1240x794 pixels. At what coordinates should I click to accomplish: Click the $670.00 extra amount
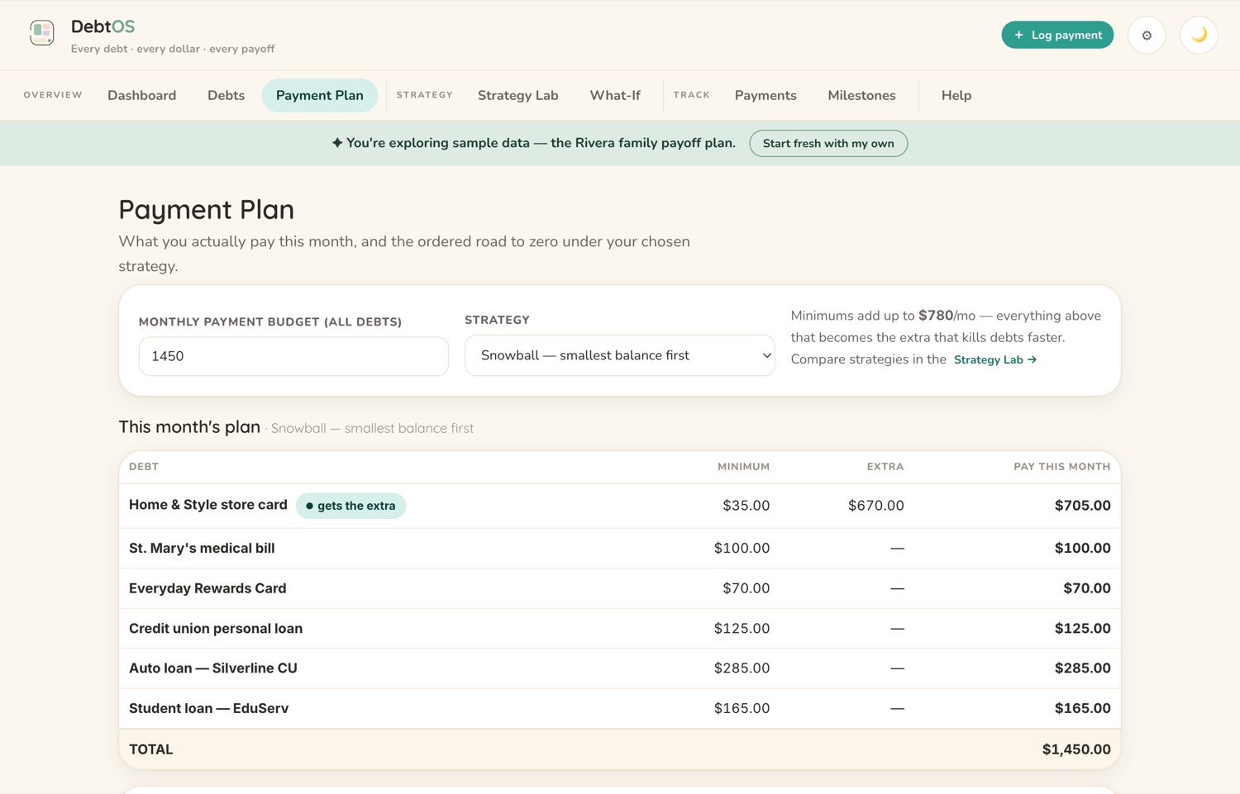[x=876, y=506]
